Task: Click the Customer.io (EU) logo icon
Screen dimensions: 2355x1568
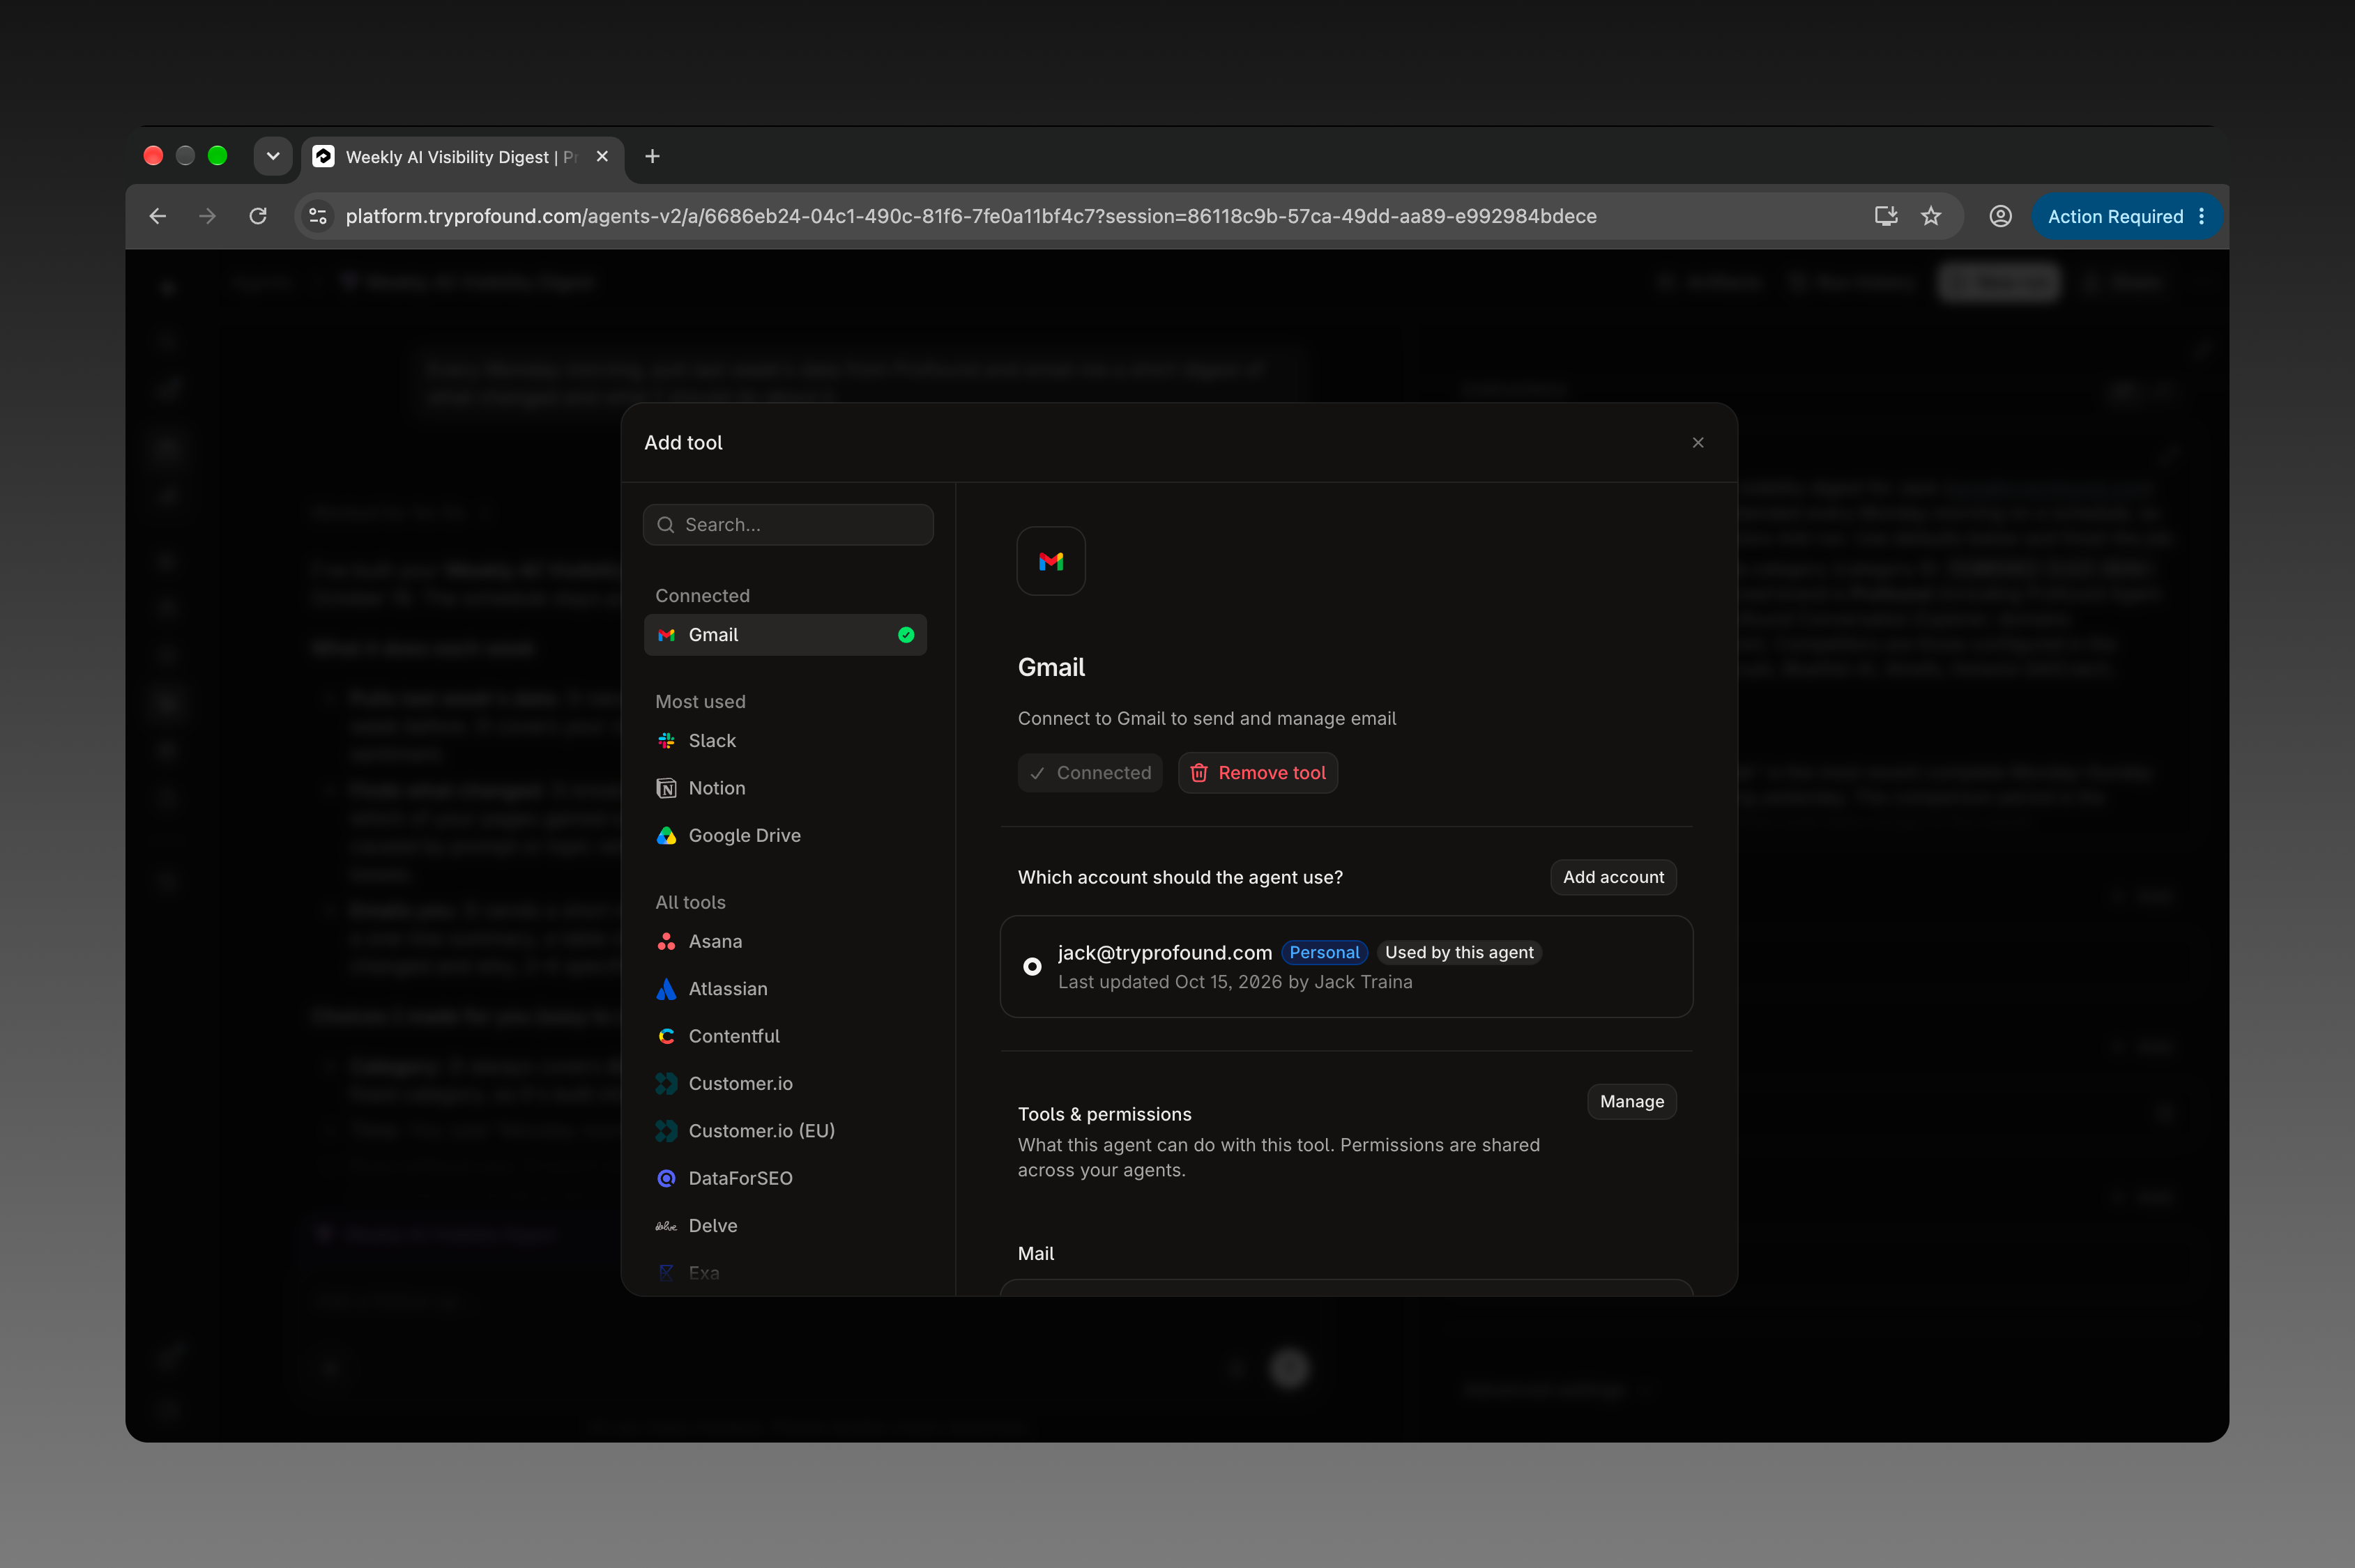Action: 666,1131
